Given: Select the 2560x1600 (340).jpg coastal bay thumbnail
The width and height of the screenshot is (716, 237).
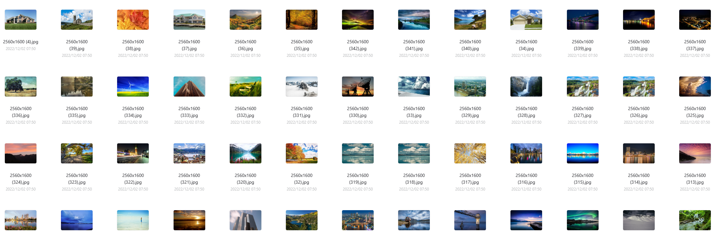Looking at the screenshot, I should 470,20.
